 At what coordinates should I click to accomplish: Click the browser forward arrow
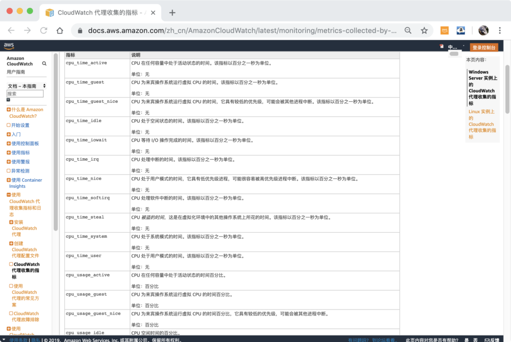[27, 30]
